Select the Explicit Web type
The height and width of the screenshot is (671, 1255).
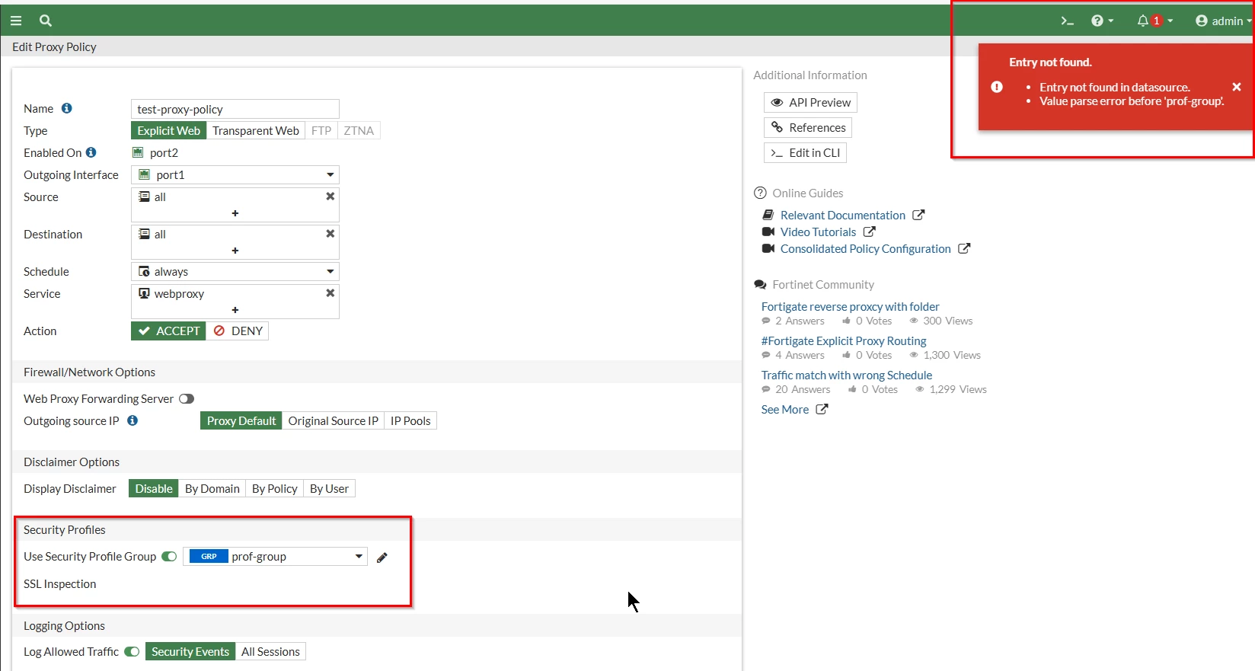[x=169, y=130]
